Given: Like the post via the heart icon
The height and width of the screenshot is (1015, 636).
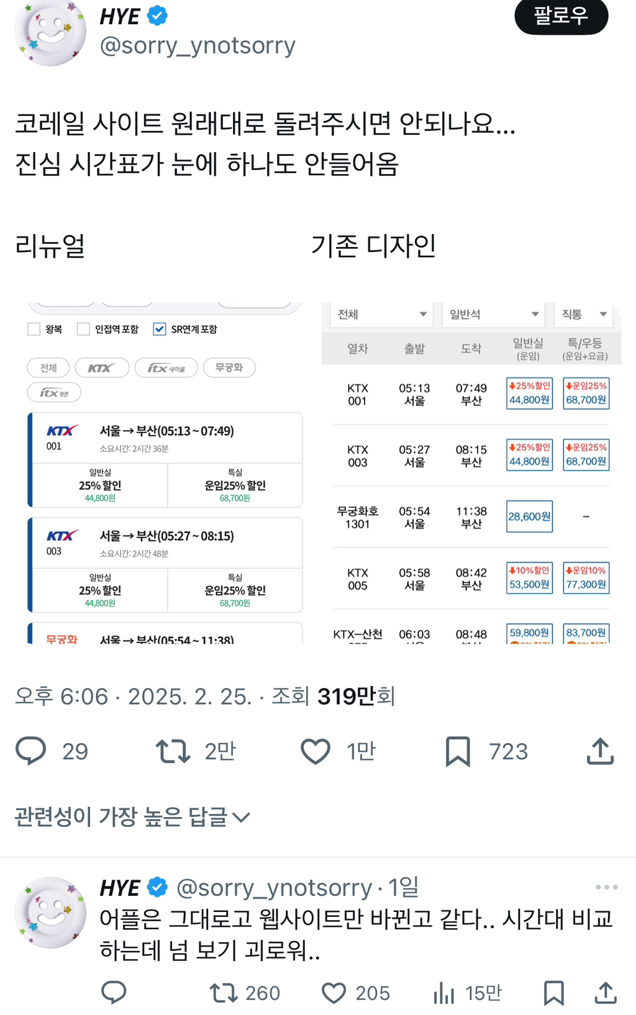Looking at the screenshot, I should coord(316,751).
